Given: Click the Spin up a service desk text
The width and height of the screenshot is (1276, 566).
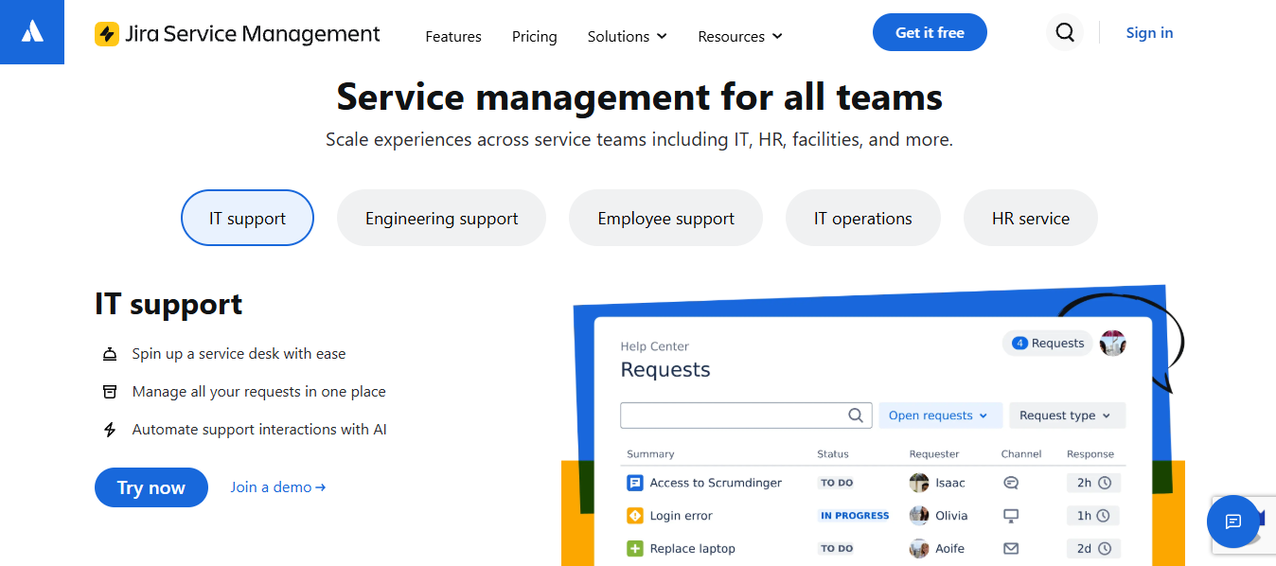Looking at the screenshot, I should 239,354.
